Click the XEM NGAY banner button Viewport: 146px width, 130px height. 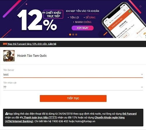coord(83,28)
